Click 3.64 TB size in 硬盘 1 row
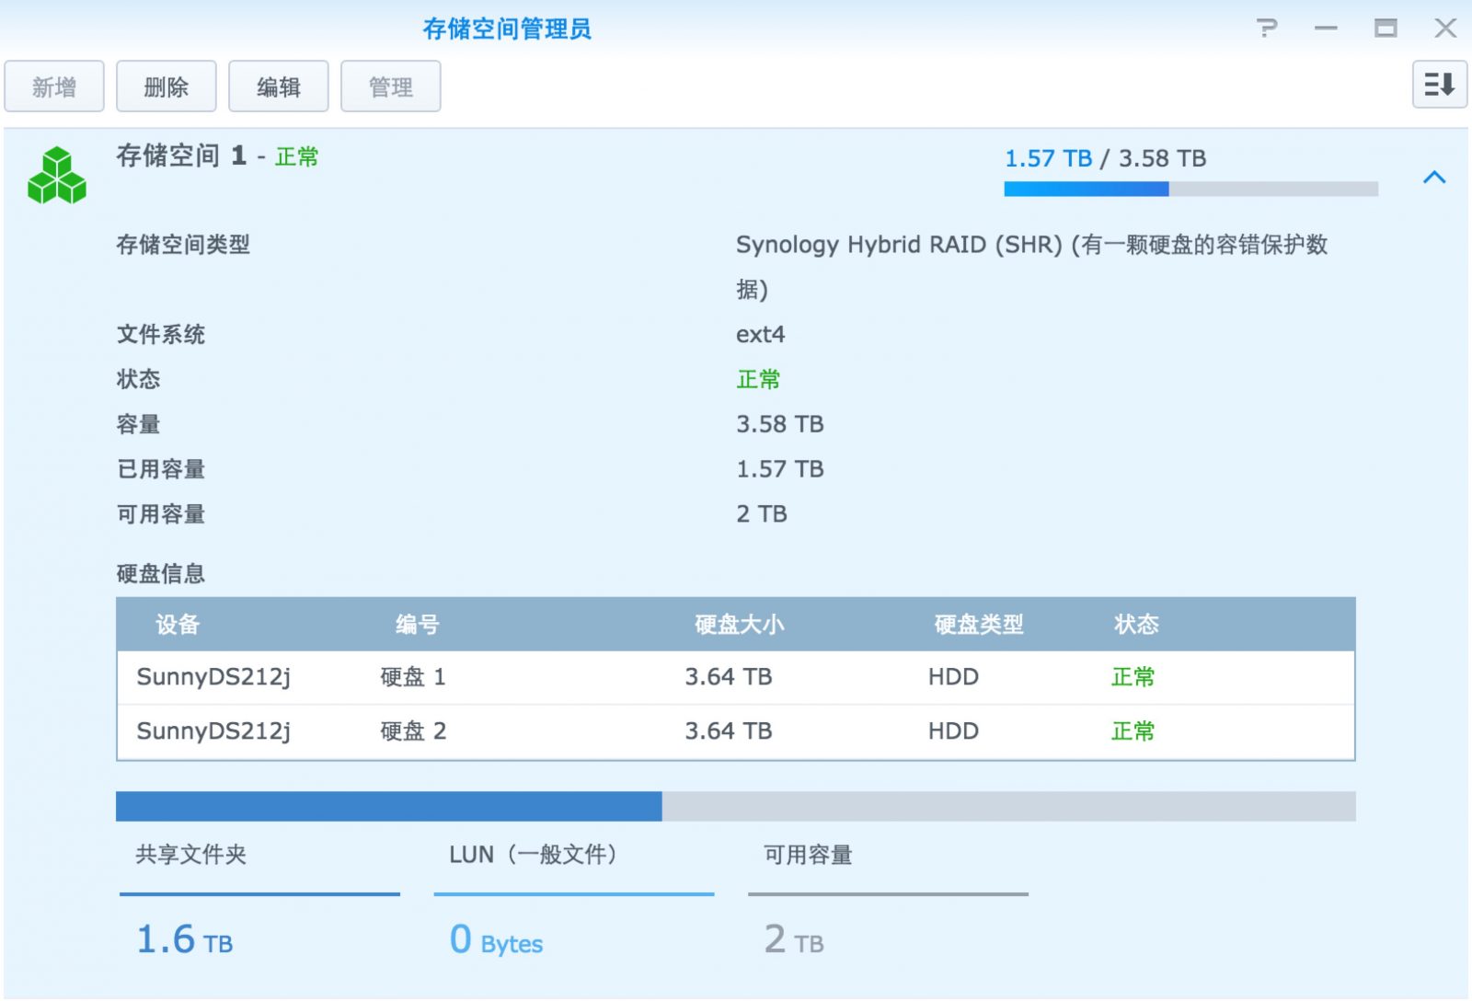Screen dimensions: 1472x1001 pos(729,677)
